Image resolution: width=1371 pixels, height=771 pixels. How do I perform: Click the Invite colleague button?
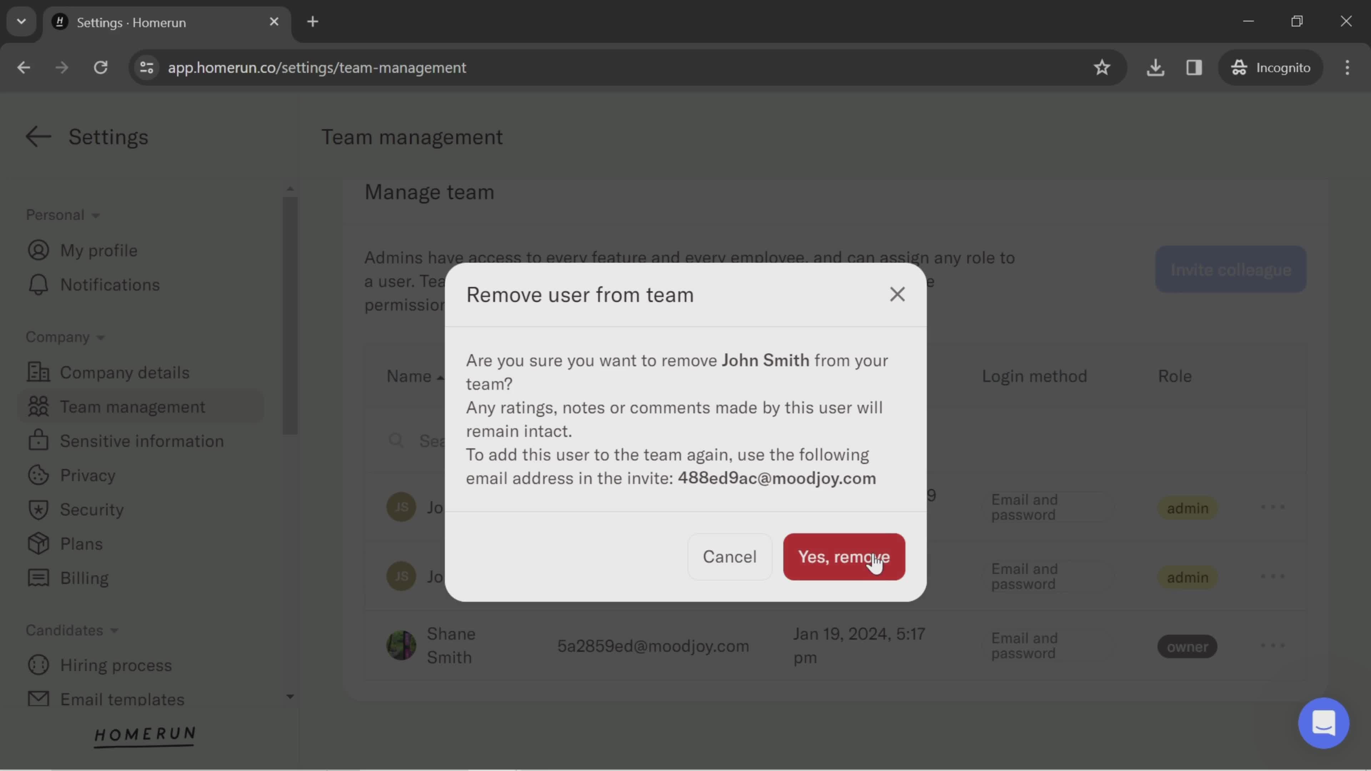pos(1230,270)
